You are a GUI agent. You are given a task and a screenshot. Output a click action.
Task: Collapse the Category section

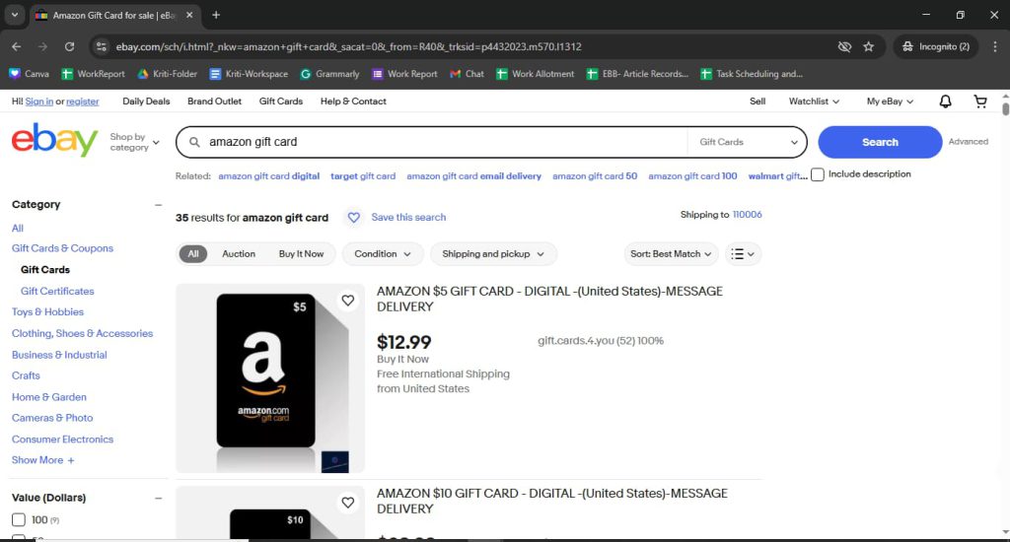point(158,205)
